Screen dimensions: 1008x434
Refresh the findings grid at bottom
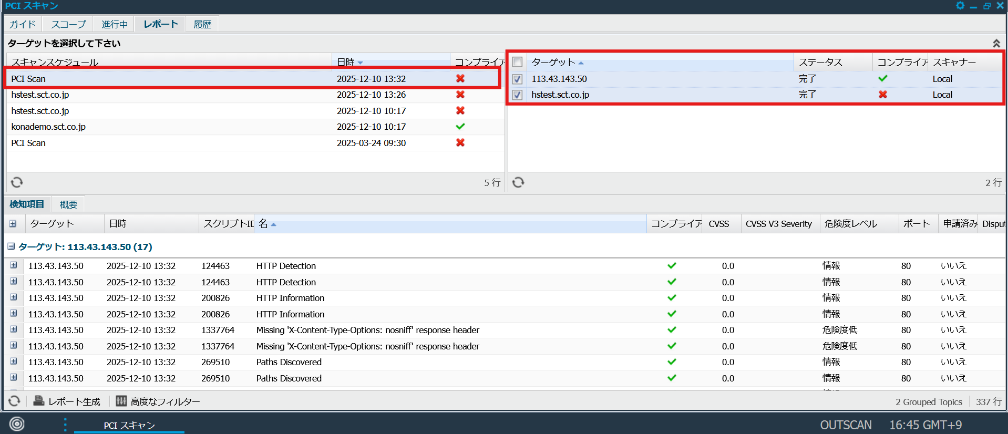click(x=14, y=401)
